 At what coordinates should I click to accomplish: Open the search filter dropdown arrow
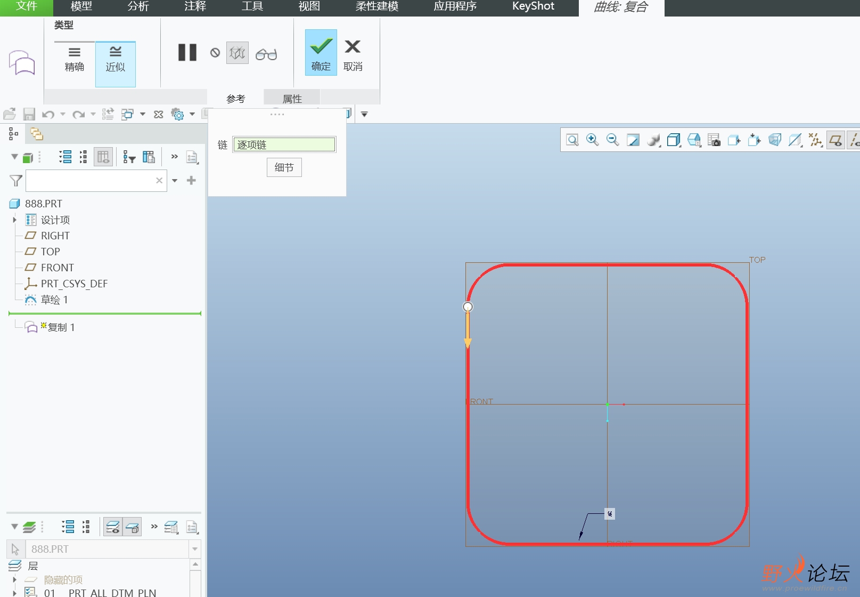pyautogui.click(x=175, y=181)
